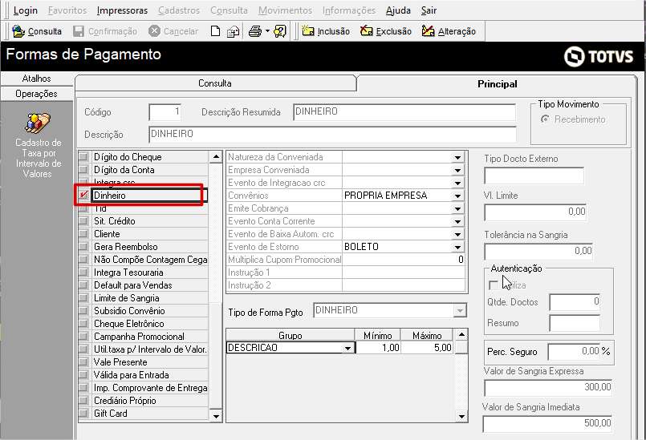Screen dimensions: 646x440
Task: Toggle the Sit. Crédito checkbox
Action: click(x=83, y=221)
